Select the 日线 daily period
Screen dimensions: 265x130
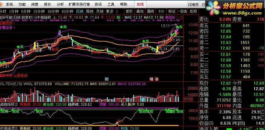coord(80,11)
